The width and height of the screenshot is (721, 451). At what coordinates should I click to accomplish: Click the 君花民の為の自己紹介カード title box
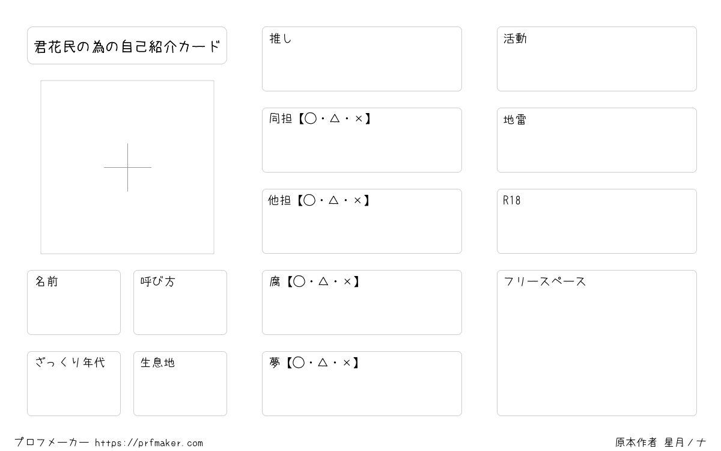coord(127,45)
